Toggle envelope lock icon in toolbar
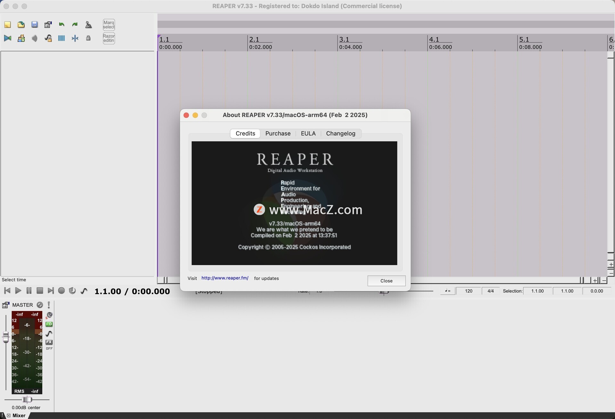Image resolution: width=615 pixels, height=419 pixels. point(48,38)
